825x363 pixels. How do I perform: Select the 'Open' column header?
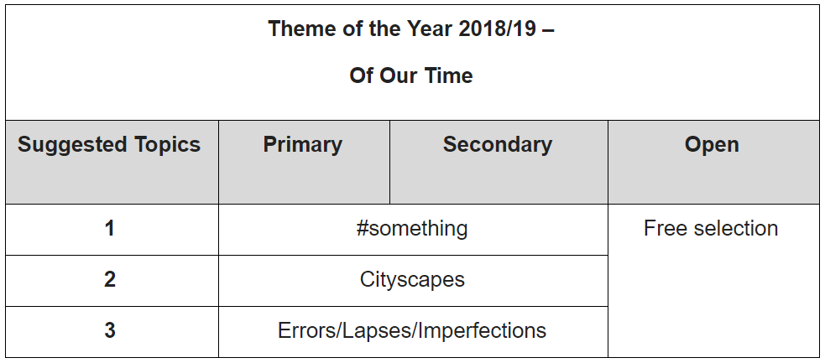click(713, 163)
